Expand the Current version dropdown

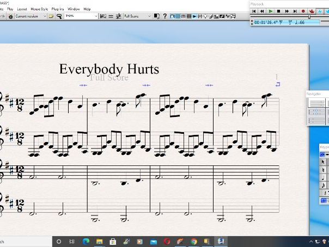45,16
